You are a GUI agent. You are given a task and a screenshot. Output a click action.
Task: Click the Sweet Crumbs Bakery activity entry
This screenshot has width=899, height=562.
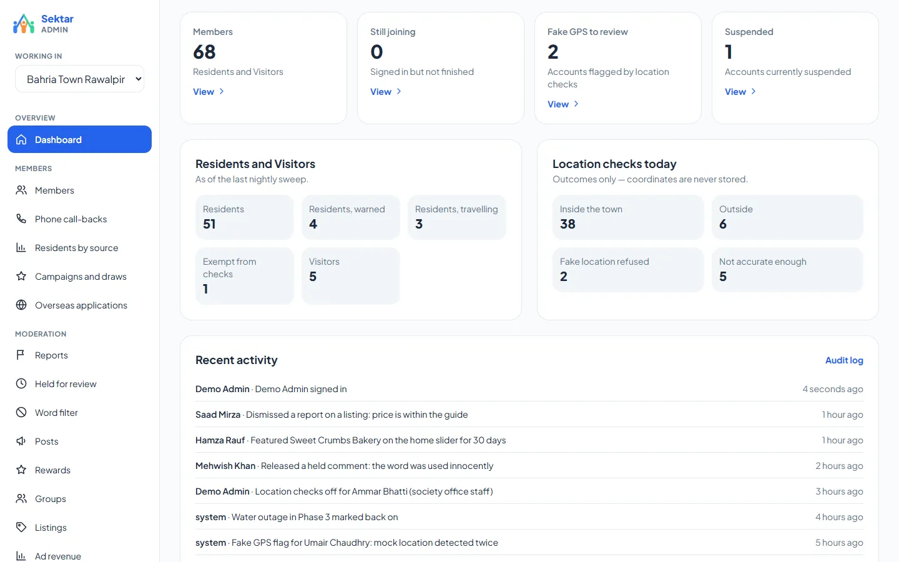[529, 440]
